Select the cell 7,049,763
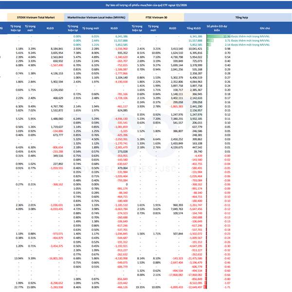The height and width of the screenshot is (292, 292). [177, 209]
